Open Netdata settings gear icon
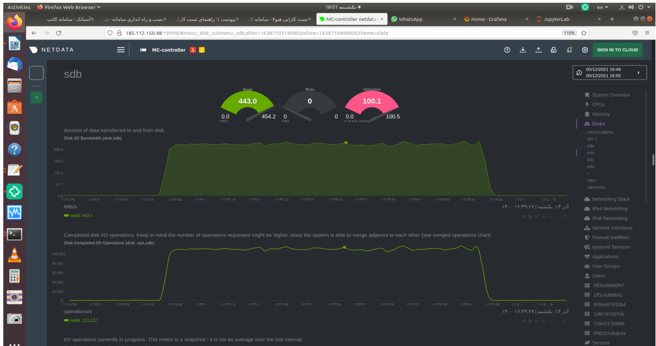The width and height of the screenshot is (656, 346). click(585, 50)
